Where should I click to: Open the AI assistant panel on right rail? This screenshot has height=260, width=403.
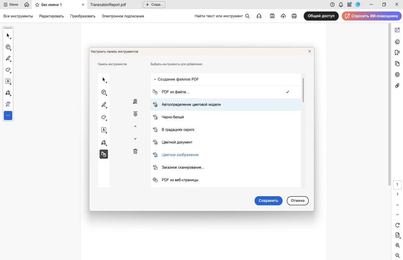coord(397,30)
